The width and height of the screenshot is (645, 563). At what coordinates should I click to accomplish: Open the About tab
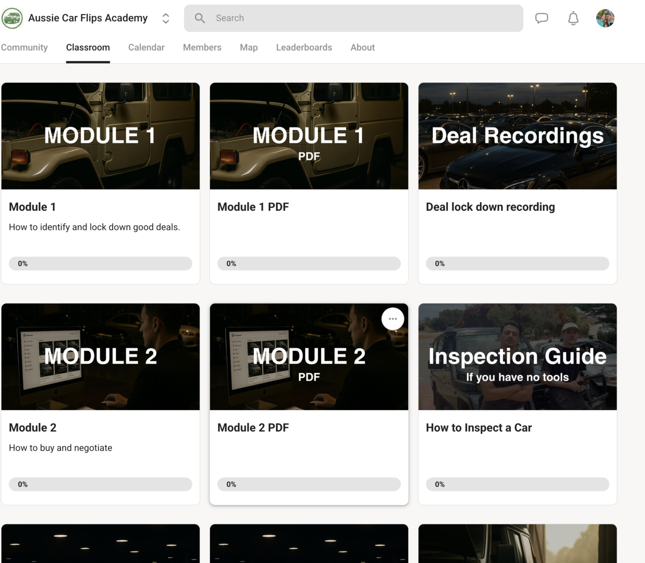pyautogui.click(x=362, y=48)
